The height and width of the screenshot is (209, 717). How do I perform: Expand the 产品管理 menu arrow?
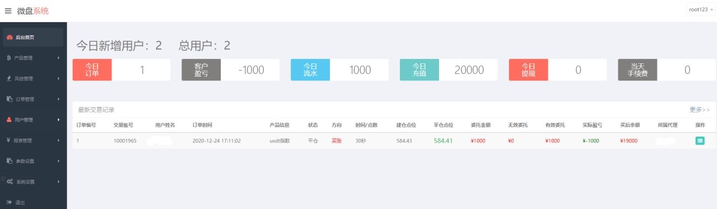pos(58,58)
